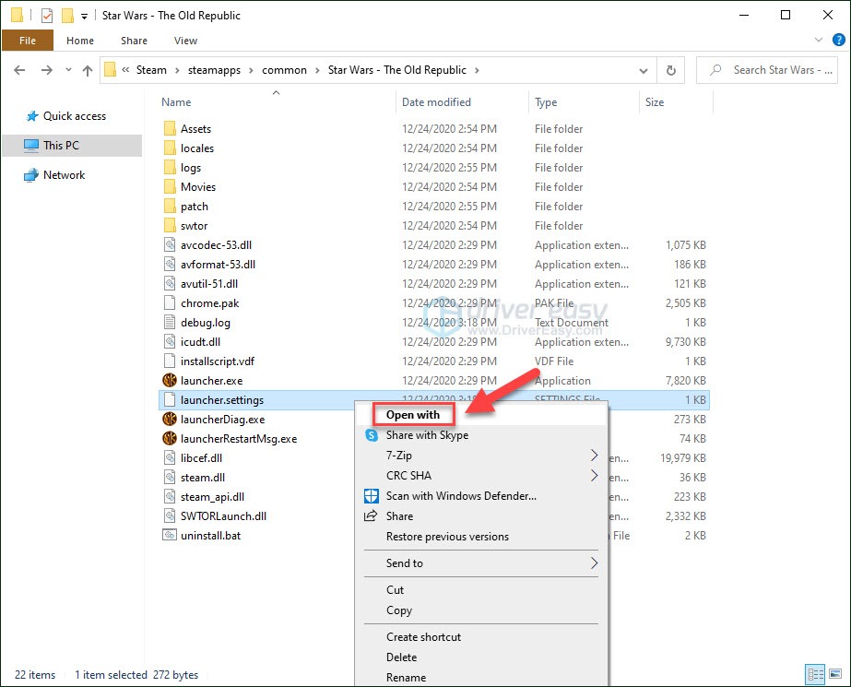Click steamapps in the address breadcrumb
The image size is (851, 687).
[x=214, y=70]
